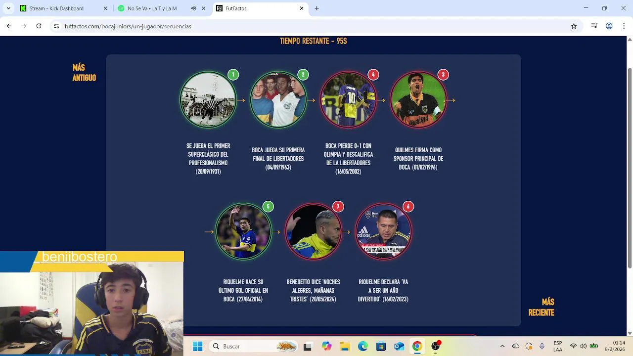Screen dimensions: 633x356
Task: Click the 'Más antiguo' label
Action: (84, 73)
